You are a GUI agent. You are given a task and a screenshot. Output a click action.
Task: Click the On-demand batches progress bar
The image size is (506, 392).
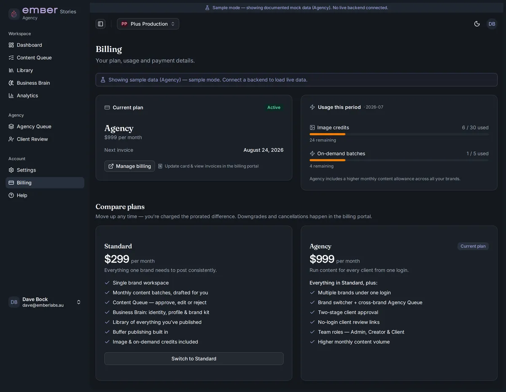[399, 160]
